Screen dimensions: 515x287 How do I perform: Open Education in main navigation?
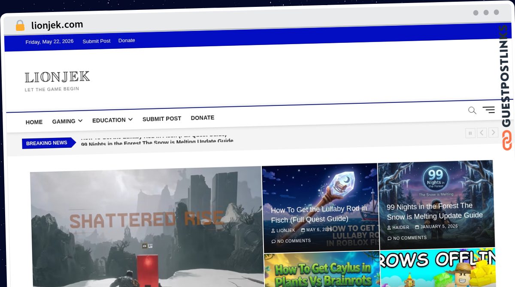point(109,120)
